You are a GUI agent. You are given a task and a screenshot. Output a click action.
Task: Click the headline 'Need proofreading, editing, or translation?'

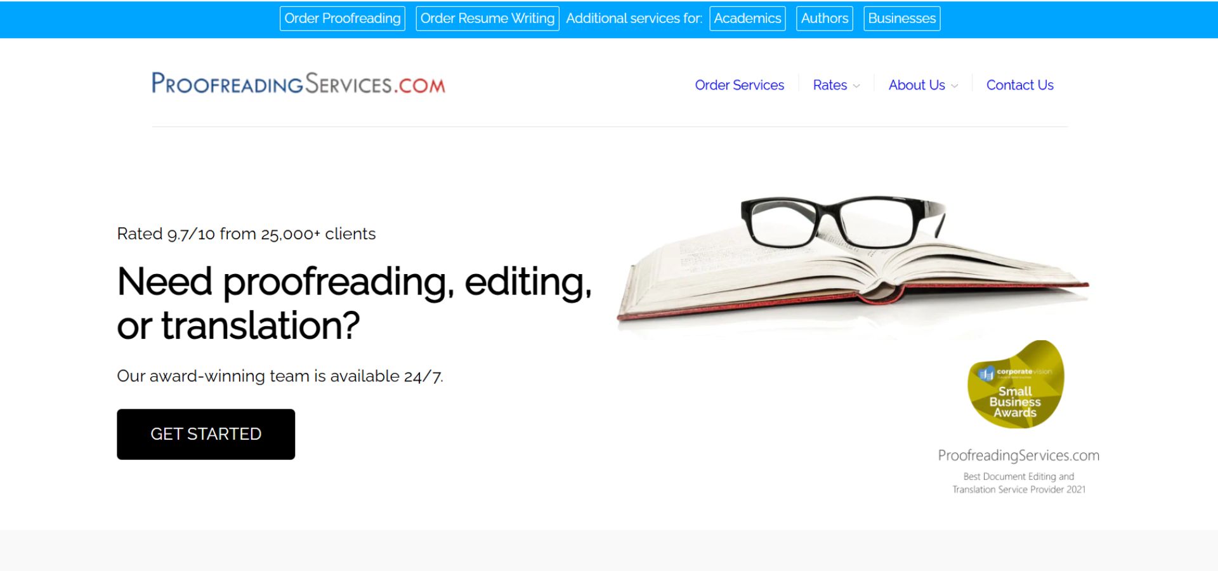tap(355, 303)
